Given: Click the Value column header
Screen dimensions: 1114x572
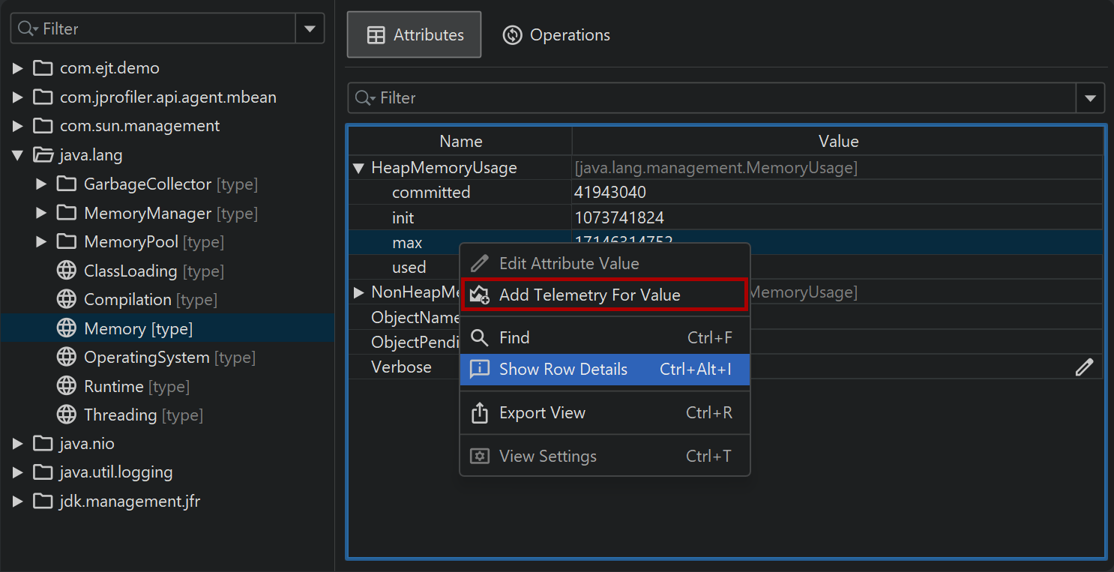Looking at the screenshot, I should click(837, 142).
